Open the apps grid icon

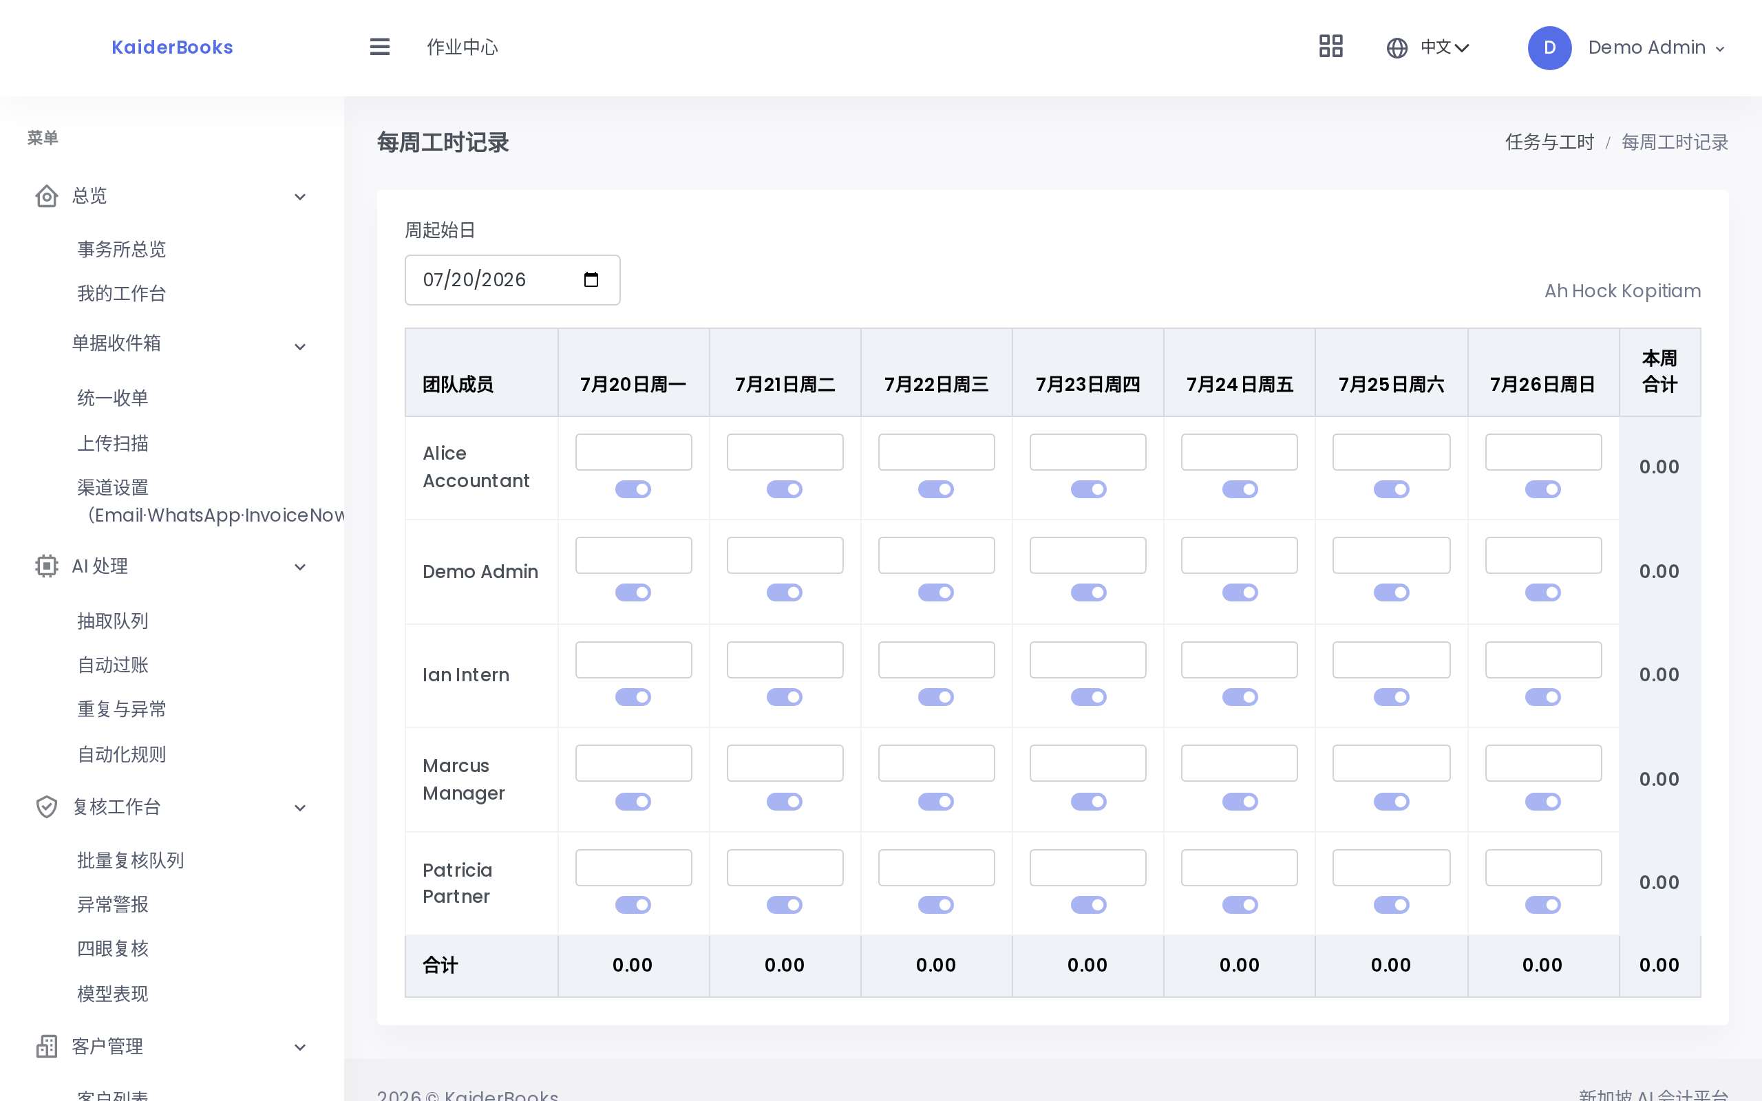[x=1331, y=47]
